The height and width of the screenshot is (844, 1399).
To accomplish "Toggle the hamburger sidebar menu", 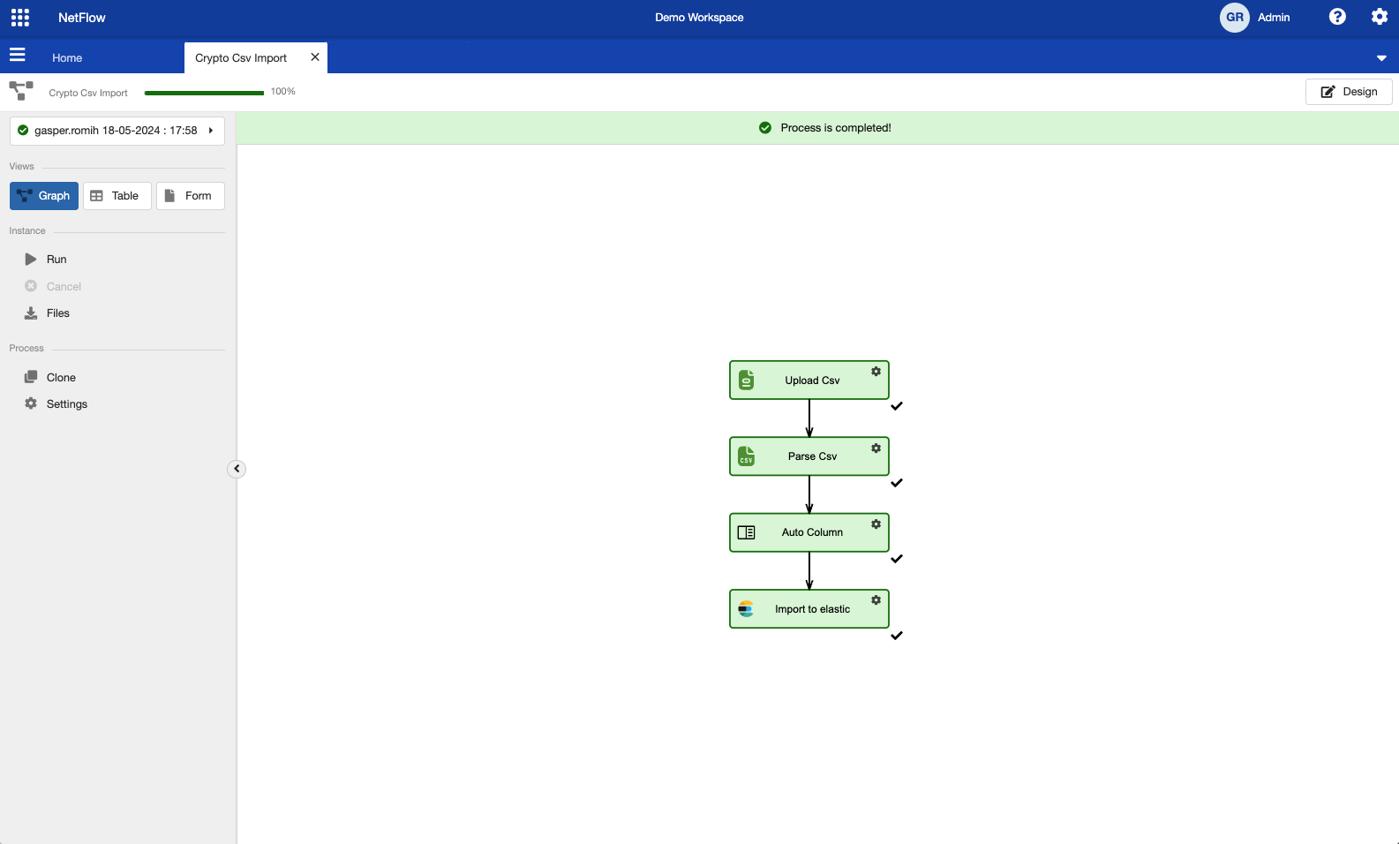I will (x=18, y=56).
